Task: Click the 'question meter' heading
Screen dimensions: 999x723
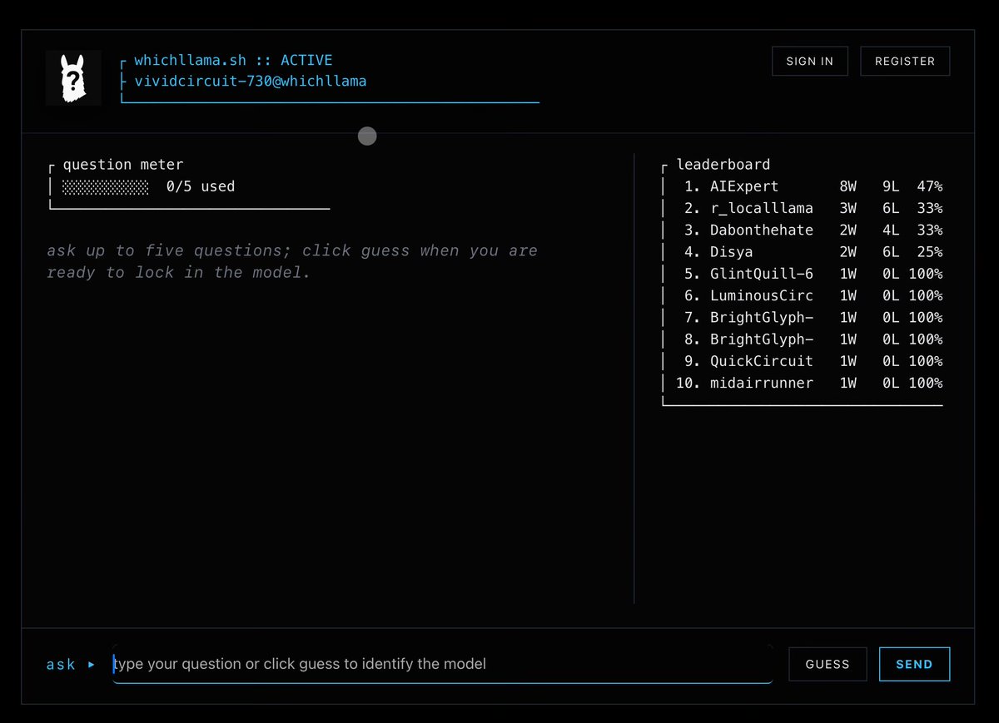Action: point(123,165)
